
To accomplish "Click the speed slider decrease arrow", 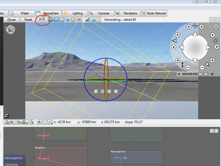I will (x=179, y=74).
